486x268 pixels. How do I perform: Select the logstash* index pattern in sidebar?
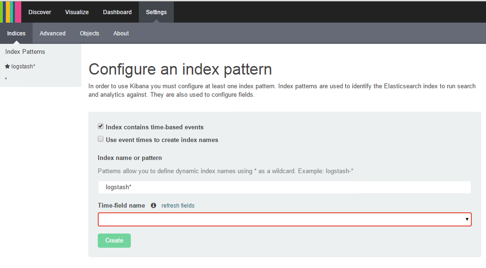23,66
